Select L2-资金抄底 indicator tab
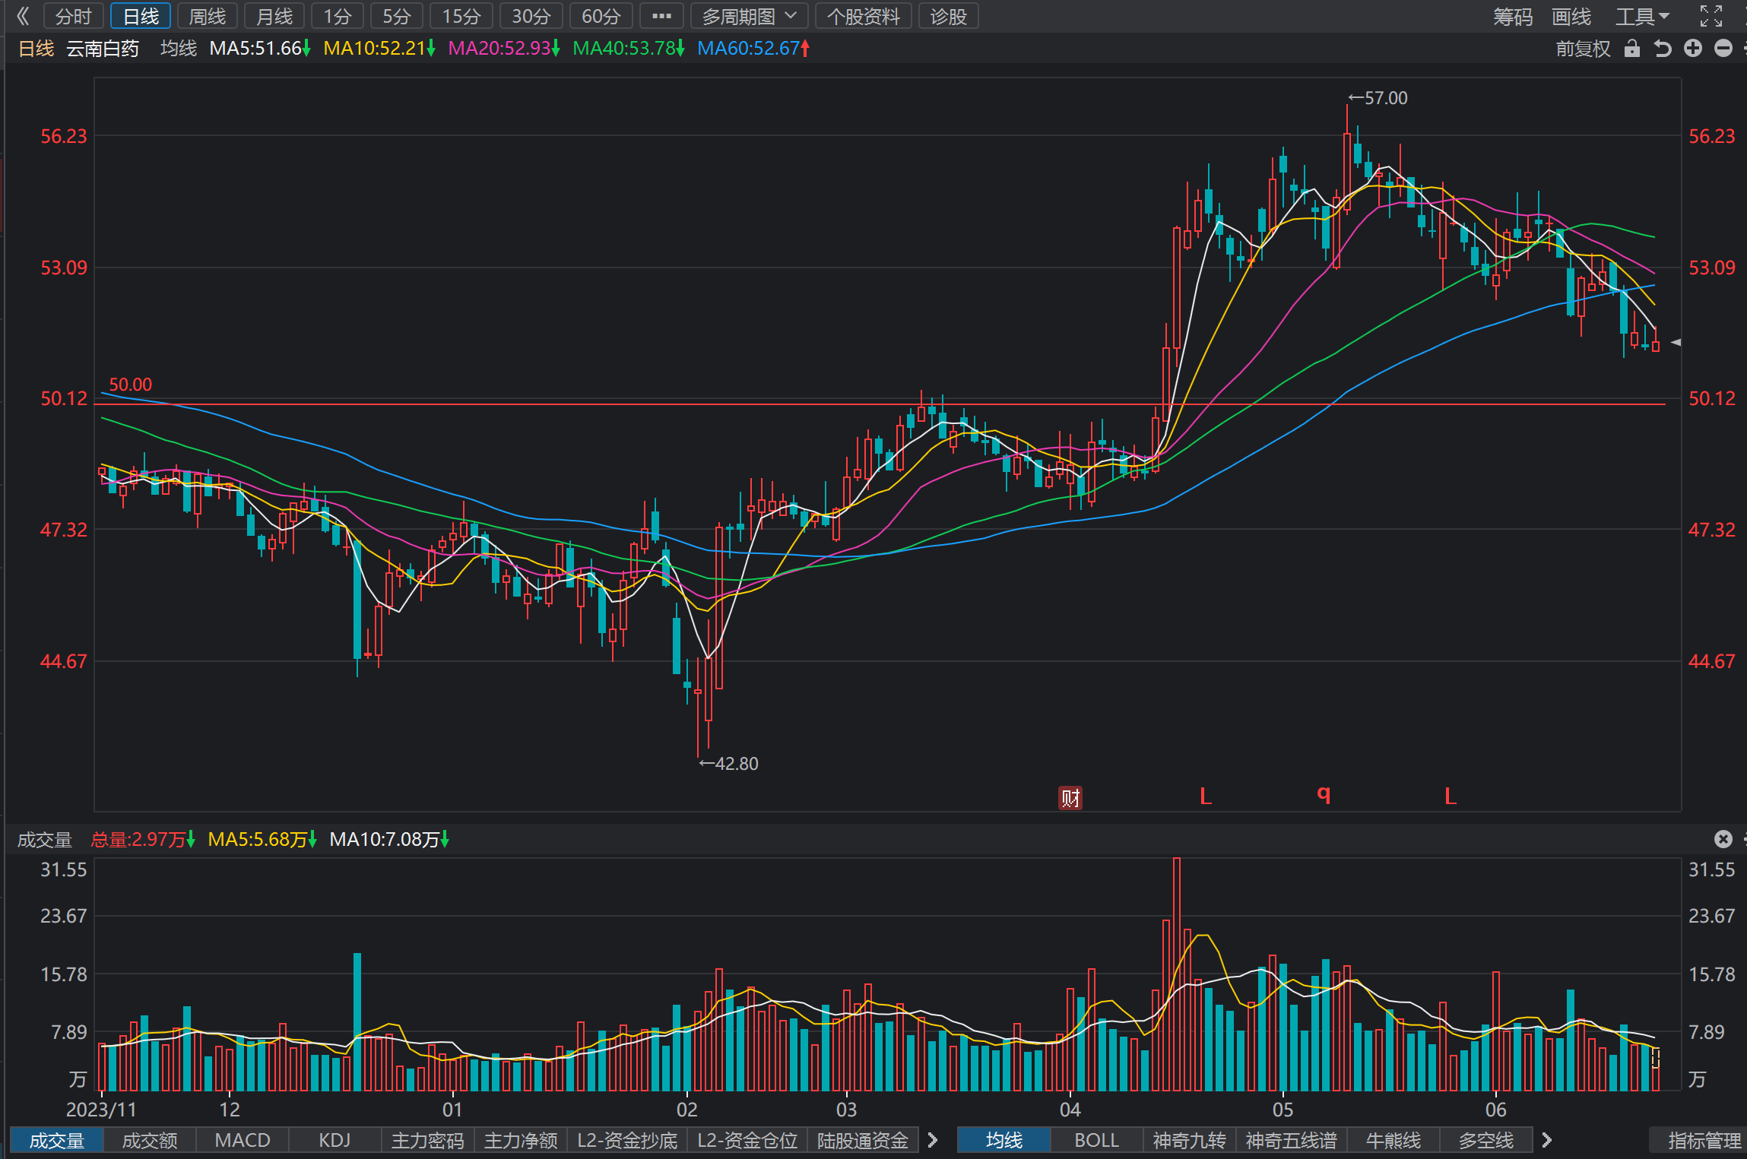This screenshot has width=1747, height=1159. tap(627, 1141)
